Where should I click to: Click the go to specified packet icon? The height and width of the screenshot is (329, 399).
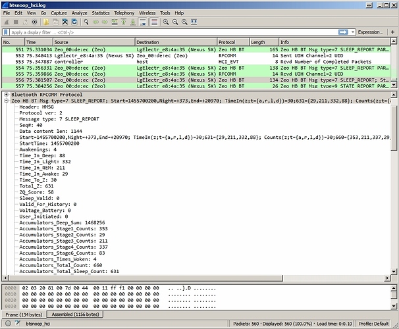click(115, 22)
